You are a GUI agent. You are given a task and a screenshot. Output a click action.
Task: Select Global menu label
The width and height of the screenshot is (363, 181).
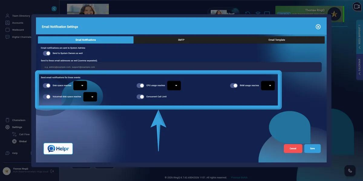[x=23, y=141]
